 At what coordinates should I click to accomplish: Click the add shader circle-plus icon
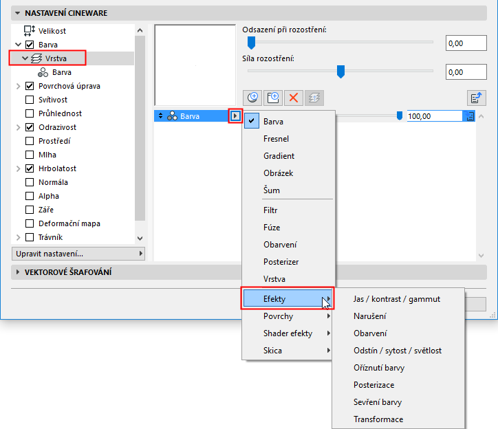(x=252, y=98)
